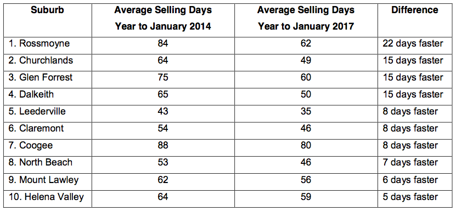Select the 5 days faster cell
Image resolution: width=456 pixels, height=211 pixels.
pyautogui.click(x=410, y=197)
